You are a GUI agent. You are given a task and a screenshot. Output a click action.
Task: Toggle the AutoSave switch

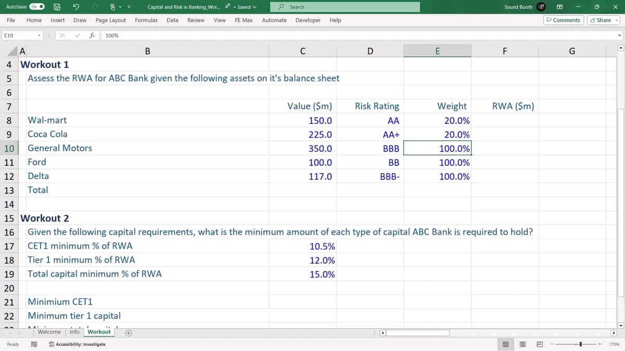pyautogui.click(x=36, y=7)
